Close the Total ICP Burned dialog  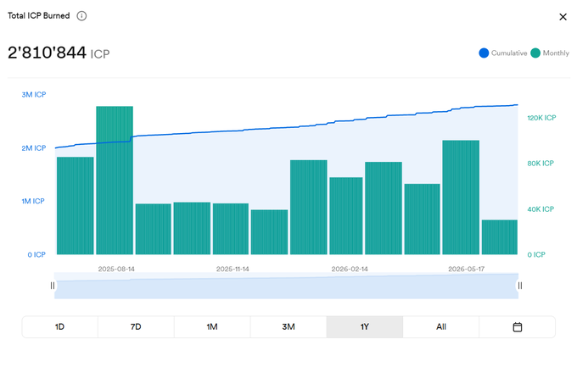(563, 17)
